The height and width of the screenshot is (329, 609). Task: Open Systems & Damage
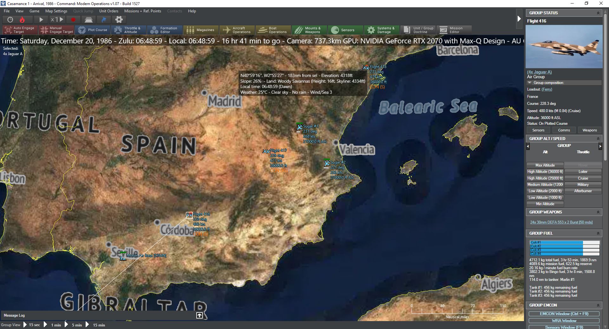point(382,30)
